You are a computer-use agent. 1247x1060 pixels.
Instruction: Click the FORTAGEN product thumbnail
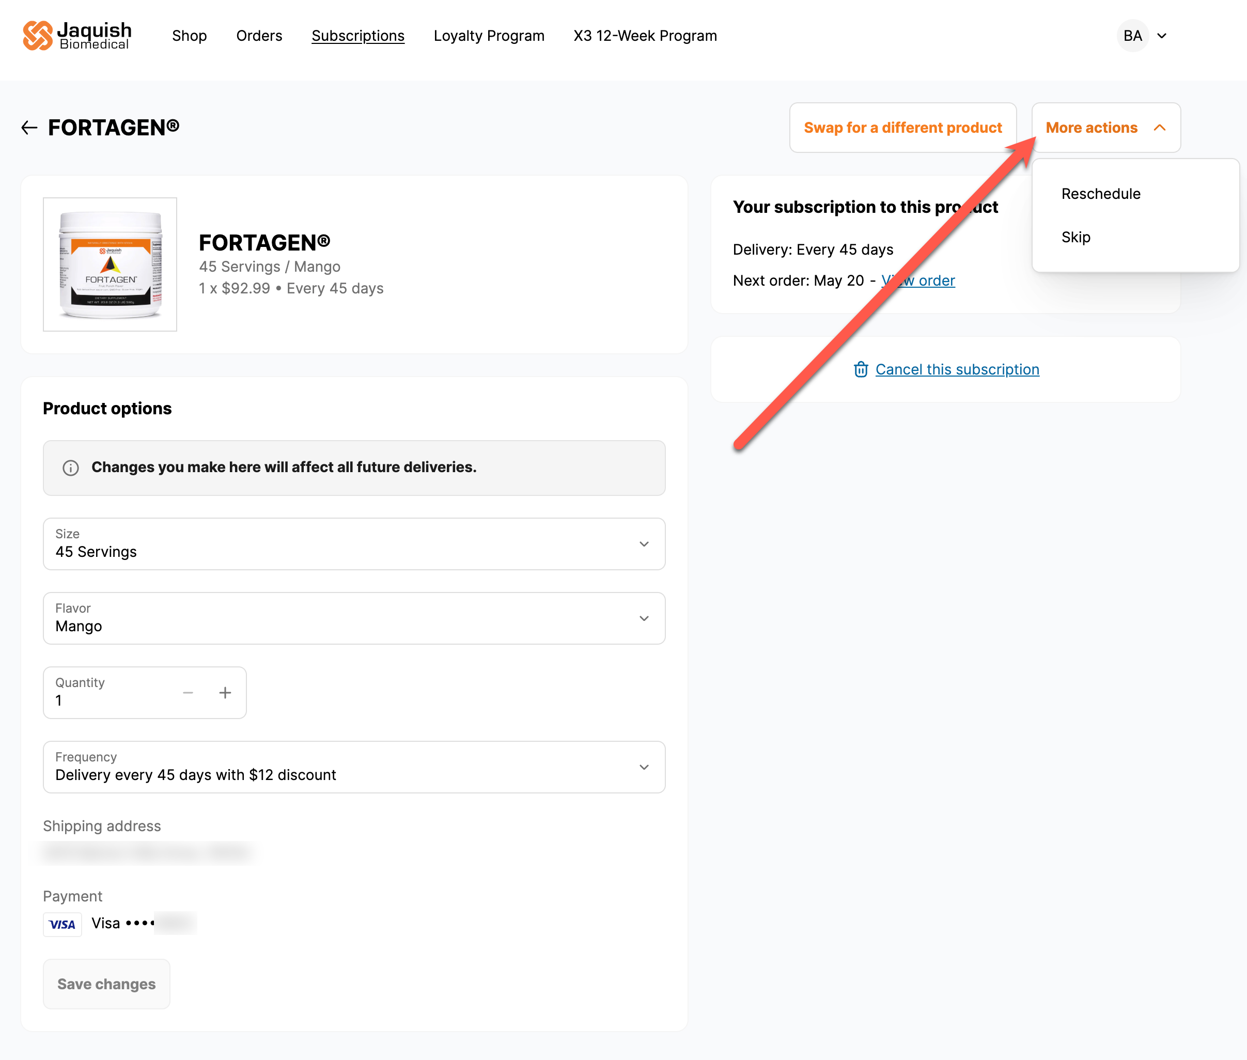click(x=110, y=264)
